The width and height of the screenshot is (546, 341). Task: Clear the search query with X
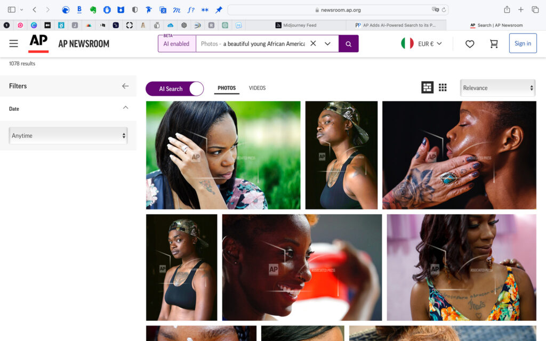313,44
